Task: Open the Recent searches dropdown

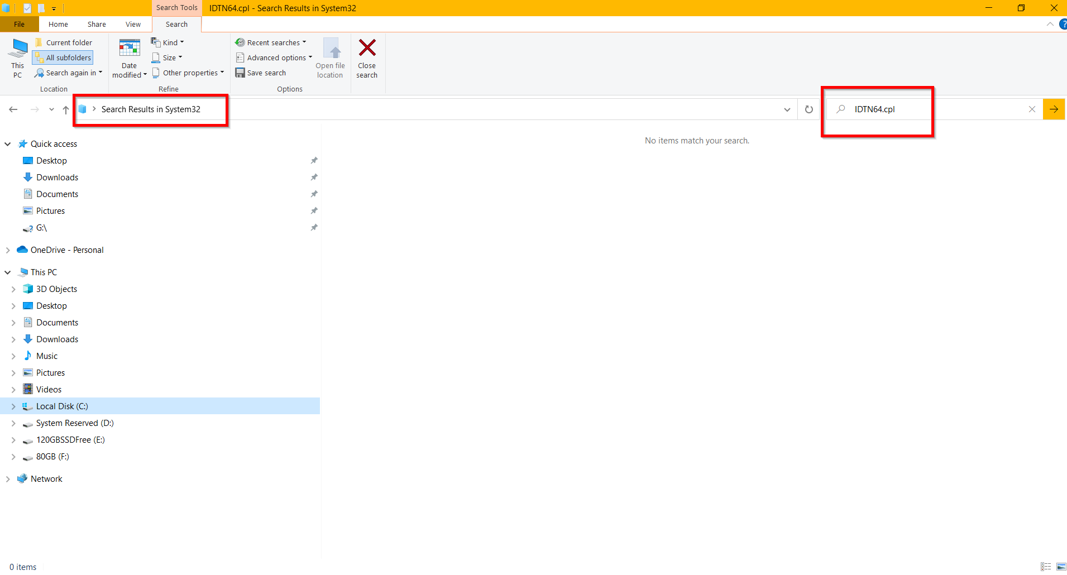Action: pos(271,42)
